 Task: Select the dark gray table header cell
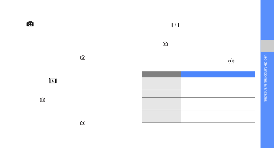pos(162,74)
